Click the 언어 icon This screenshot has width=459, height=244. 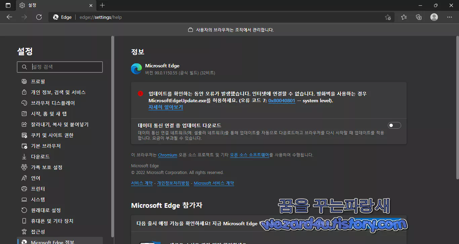[24, 178]
